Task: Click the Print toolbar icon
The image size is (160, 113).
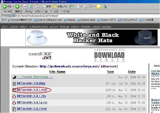Action: tap(85, 7)
